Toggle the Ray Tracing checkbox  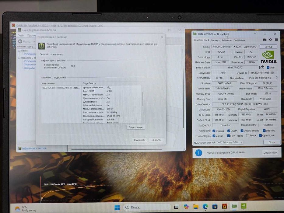228,136
